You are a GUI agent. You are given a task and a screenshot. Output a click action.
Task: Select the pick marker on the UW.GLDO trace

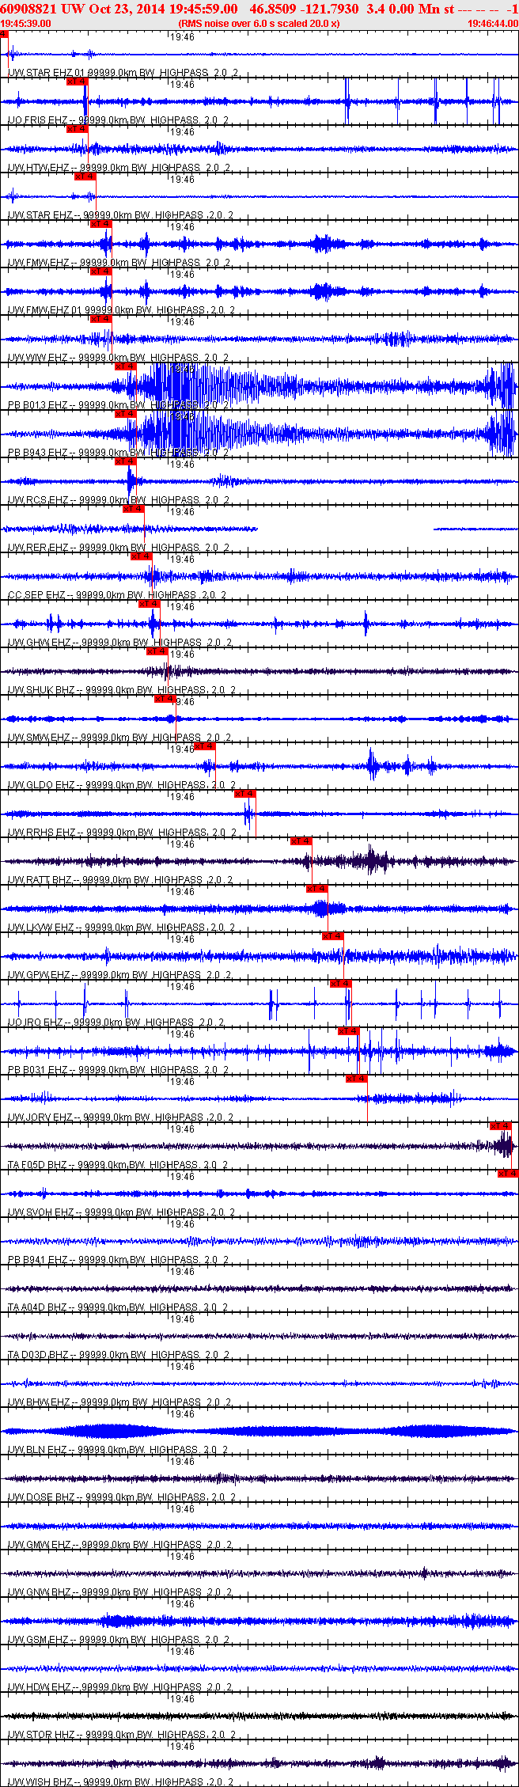tap(204, 746)
